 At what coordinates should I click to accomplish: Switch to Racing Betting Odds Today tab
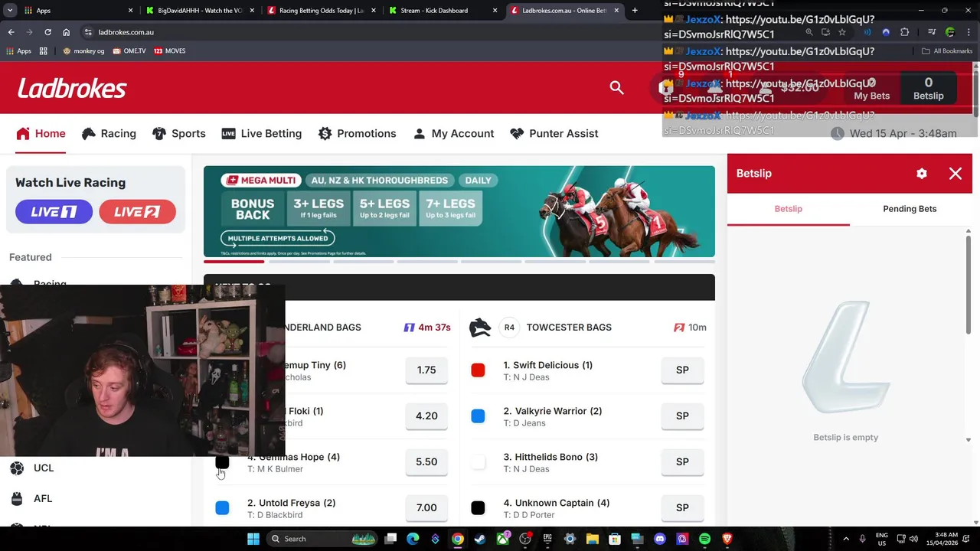coord(321,11)
